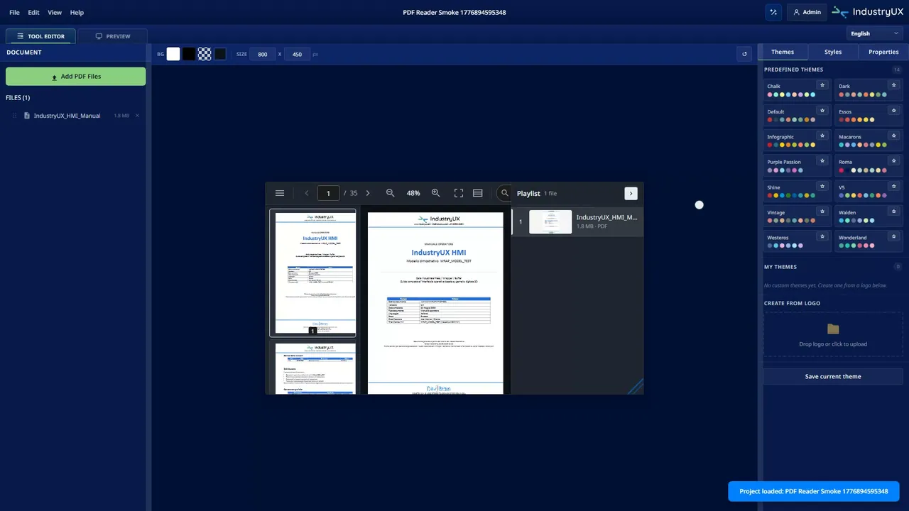Select the second page thumbnail in PDF sidebar
The width and height of the screenshot is (909, 511).
pos(312,368)
